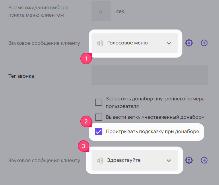
Task: Click the red step marker number 3
Action: pos(84,146)
